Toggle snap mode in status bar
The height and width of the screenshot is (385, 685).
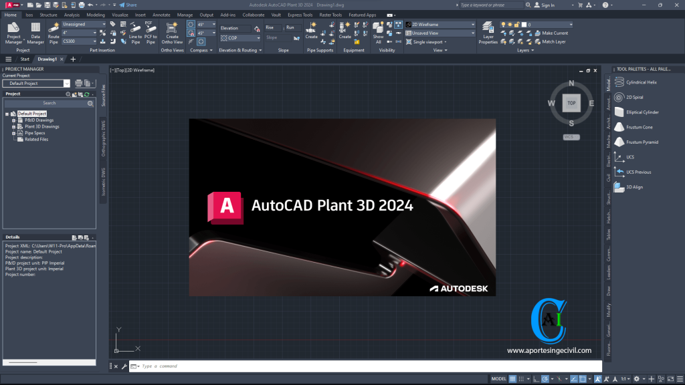tap(520, 380)
